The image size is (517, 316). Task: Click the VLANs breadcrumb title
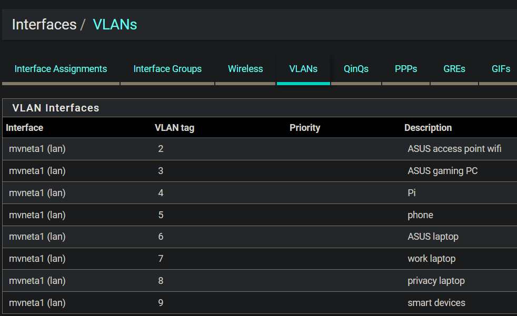tap(115, 25)
